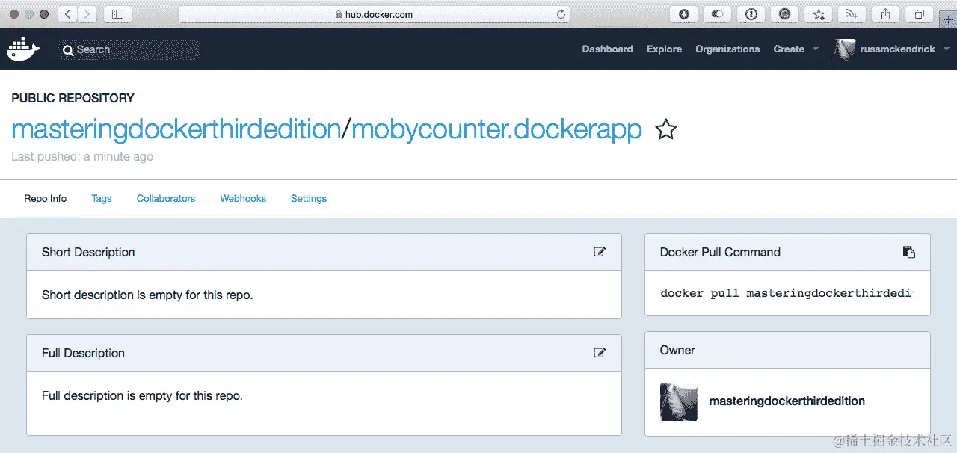Open the Safari downloads extension icon
957x453 pixels.
pos(683,14)
